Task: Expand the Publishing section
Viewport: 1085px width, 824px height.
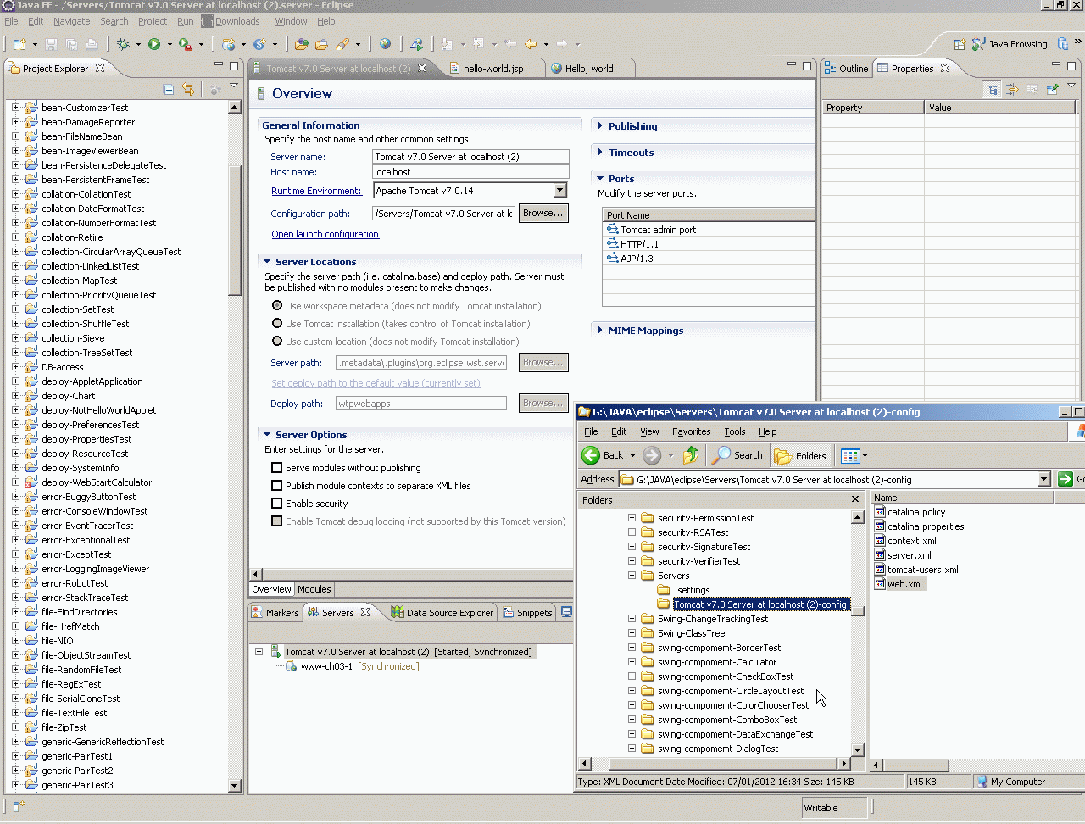Action: click(632, 126)
